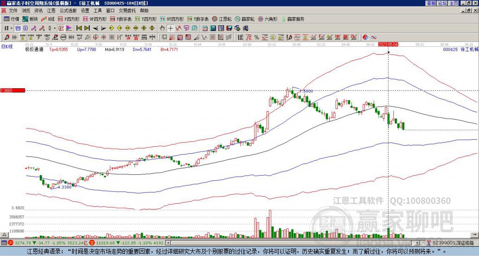Viewport: 479px width, 256px height.
Task: Jump to last bar with green skip-right icon
Action: (87, 28)
